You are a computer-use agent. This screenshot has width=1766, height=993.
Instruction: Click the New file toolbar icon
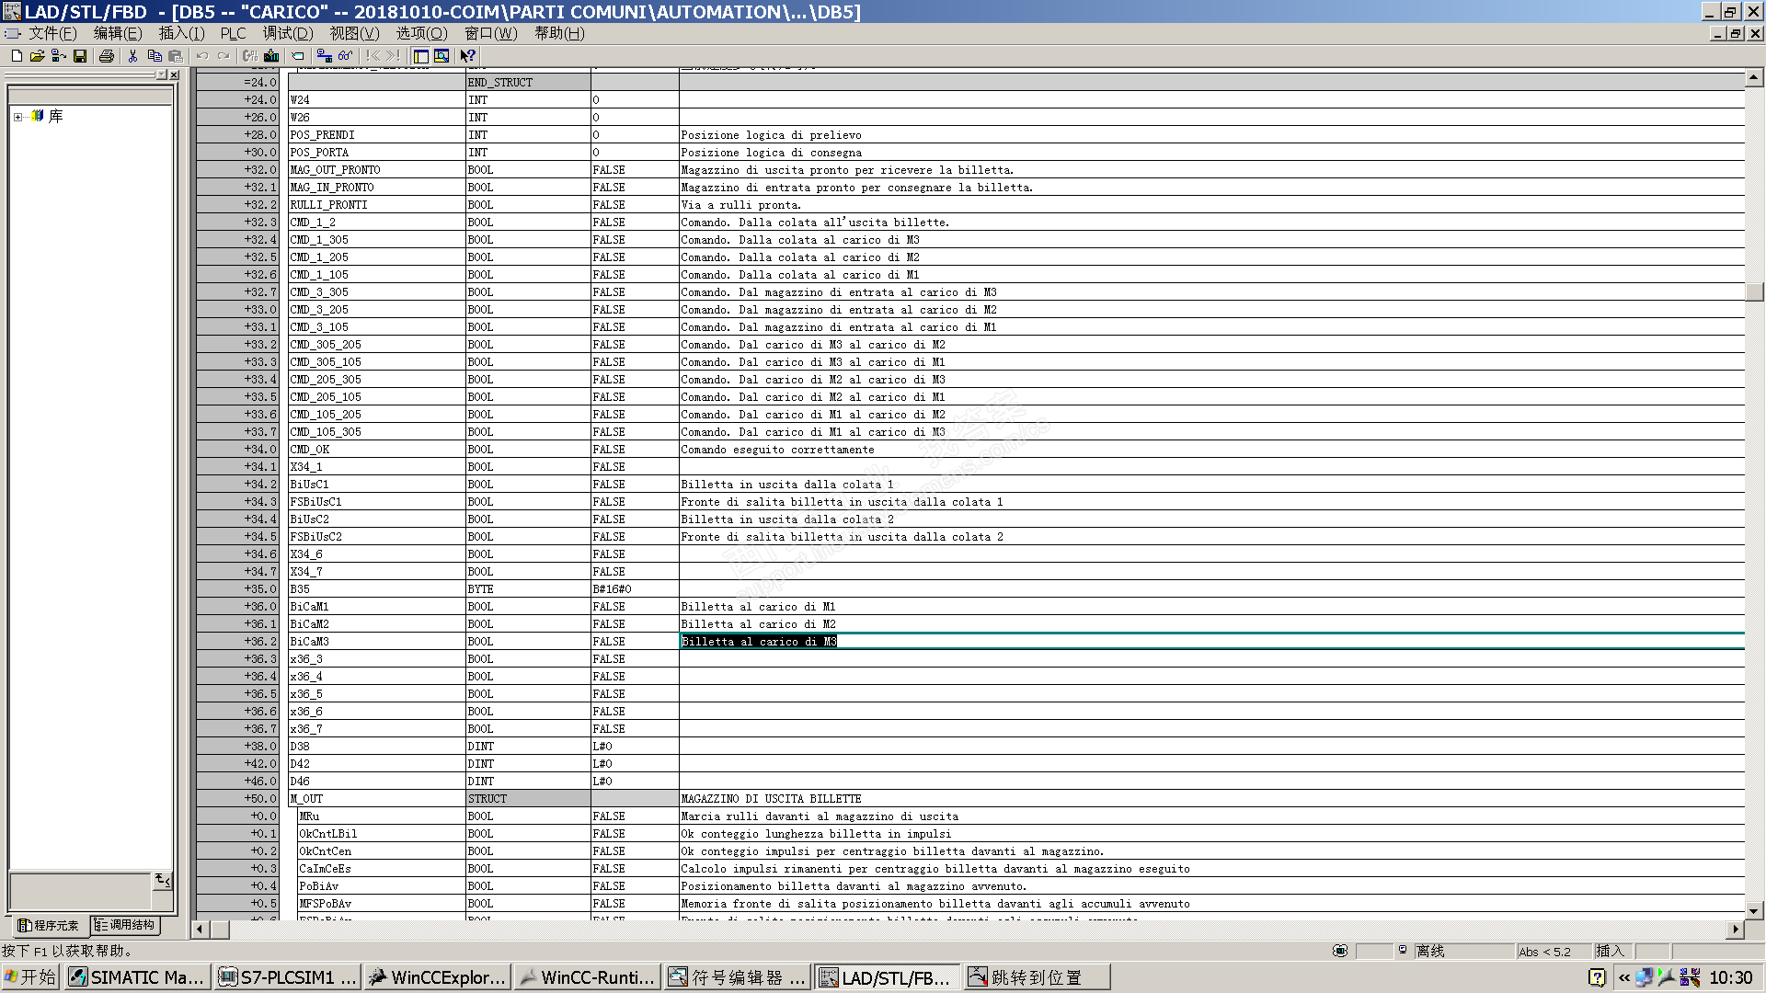click(x=17, y=56)
